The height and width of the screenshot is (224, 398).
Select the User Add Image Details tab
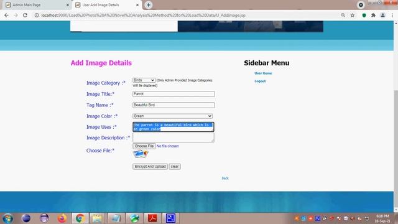click(x=107, y=5)
